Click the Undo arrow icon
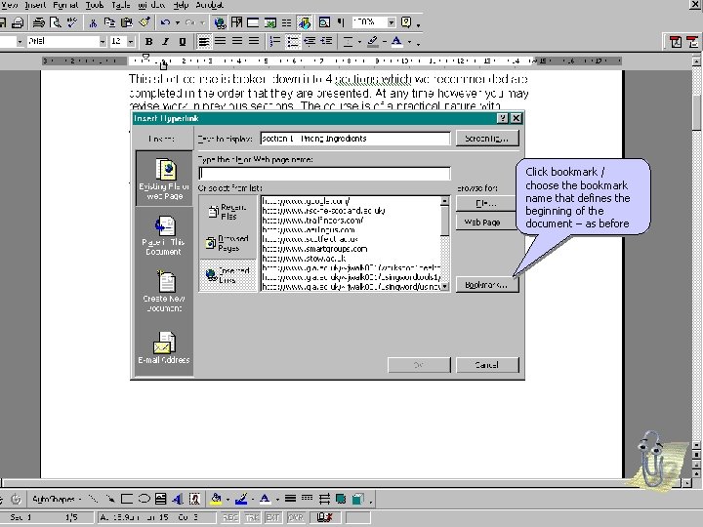This screenshot has width=703, height=527. click(x=165, y=21)
